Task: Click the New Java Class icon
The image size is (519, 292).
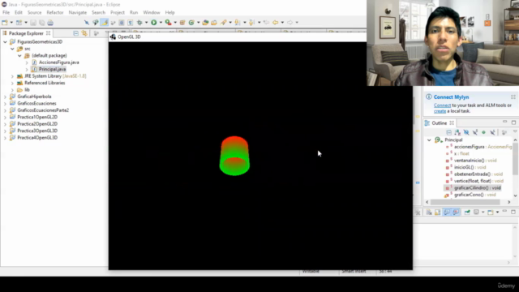Action: (x=191, y=23)
